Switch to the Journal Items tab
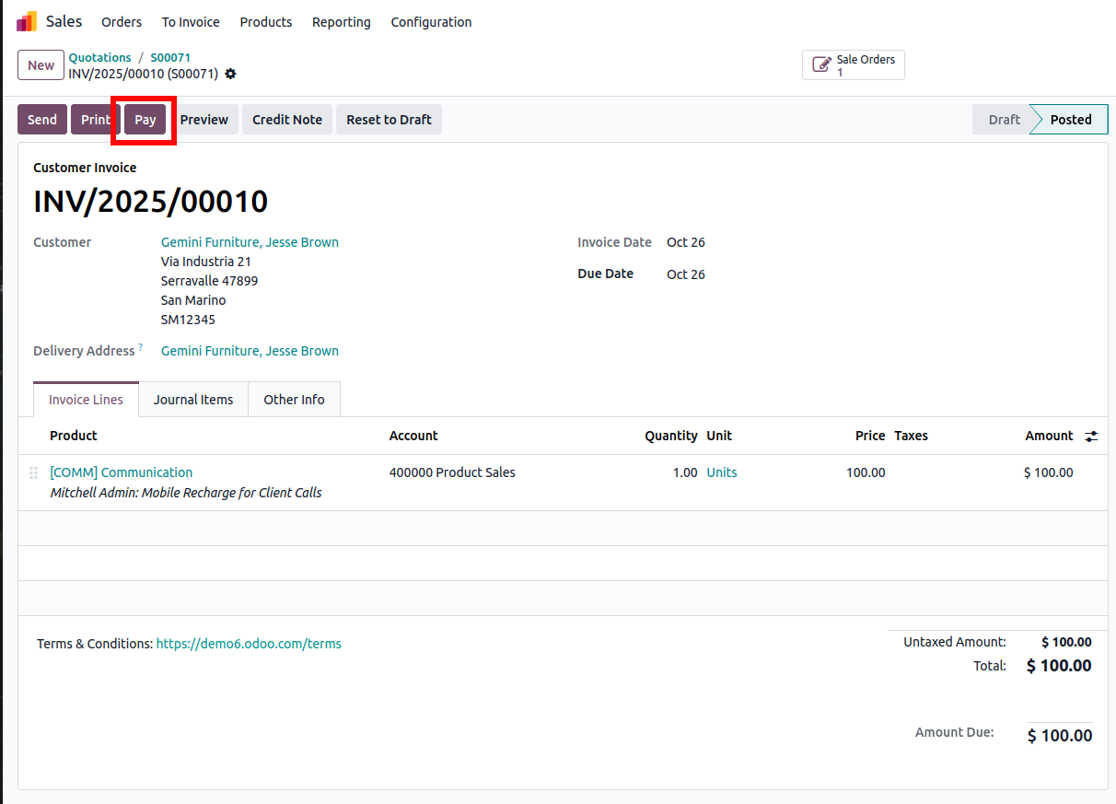 click(x=193, y=400)
